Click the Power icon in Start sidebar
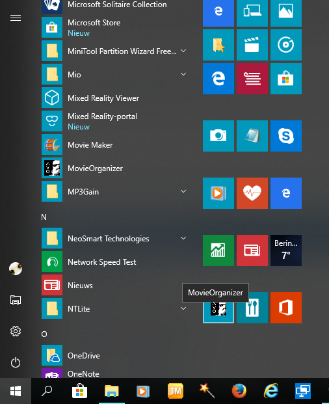The height and width of the screenshot is (404, 329). (x=16, y=362)
